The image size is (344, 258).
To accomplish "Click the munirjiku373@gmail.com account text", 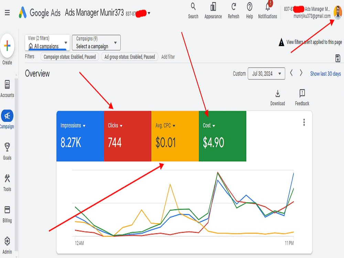I will [312, 16].
